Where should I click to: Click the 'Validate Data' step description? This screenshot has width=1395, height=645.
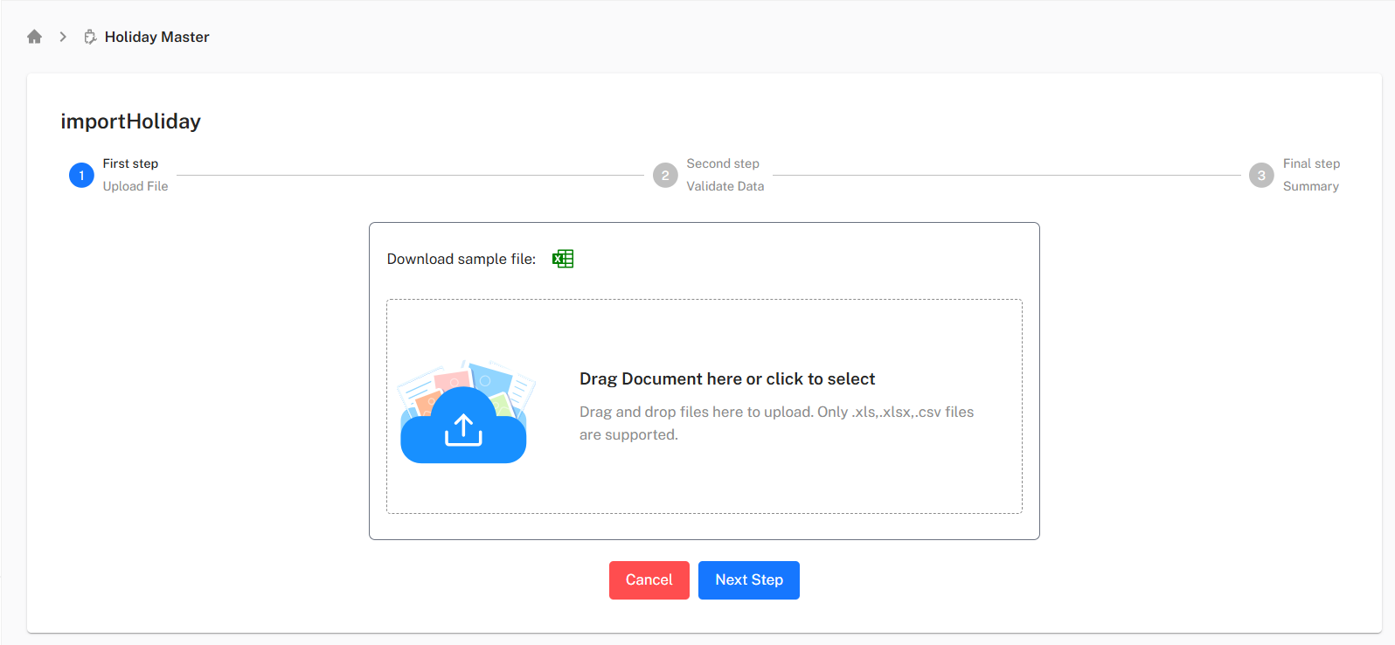[725, 186]
